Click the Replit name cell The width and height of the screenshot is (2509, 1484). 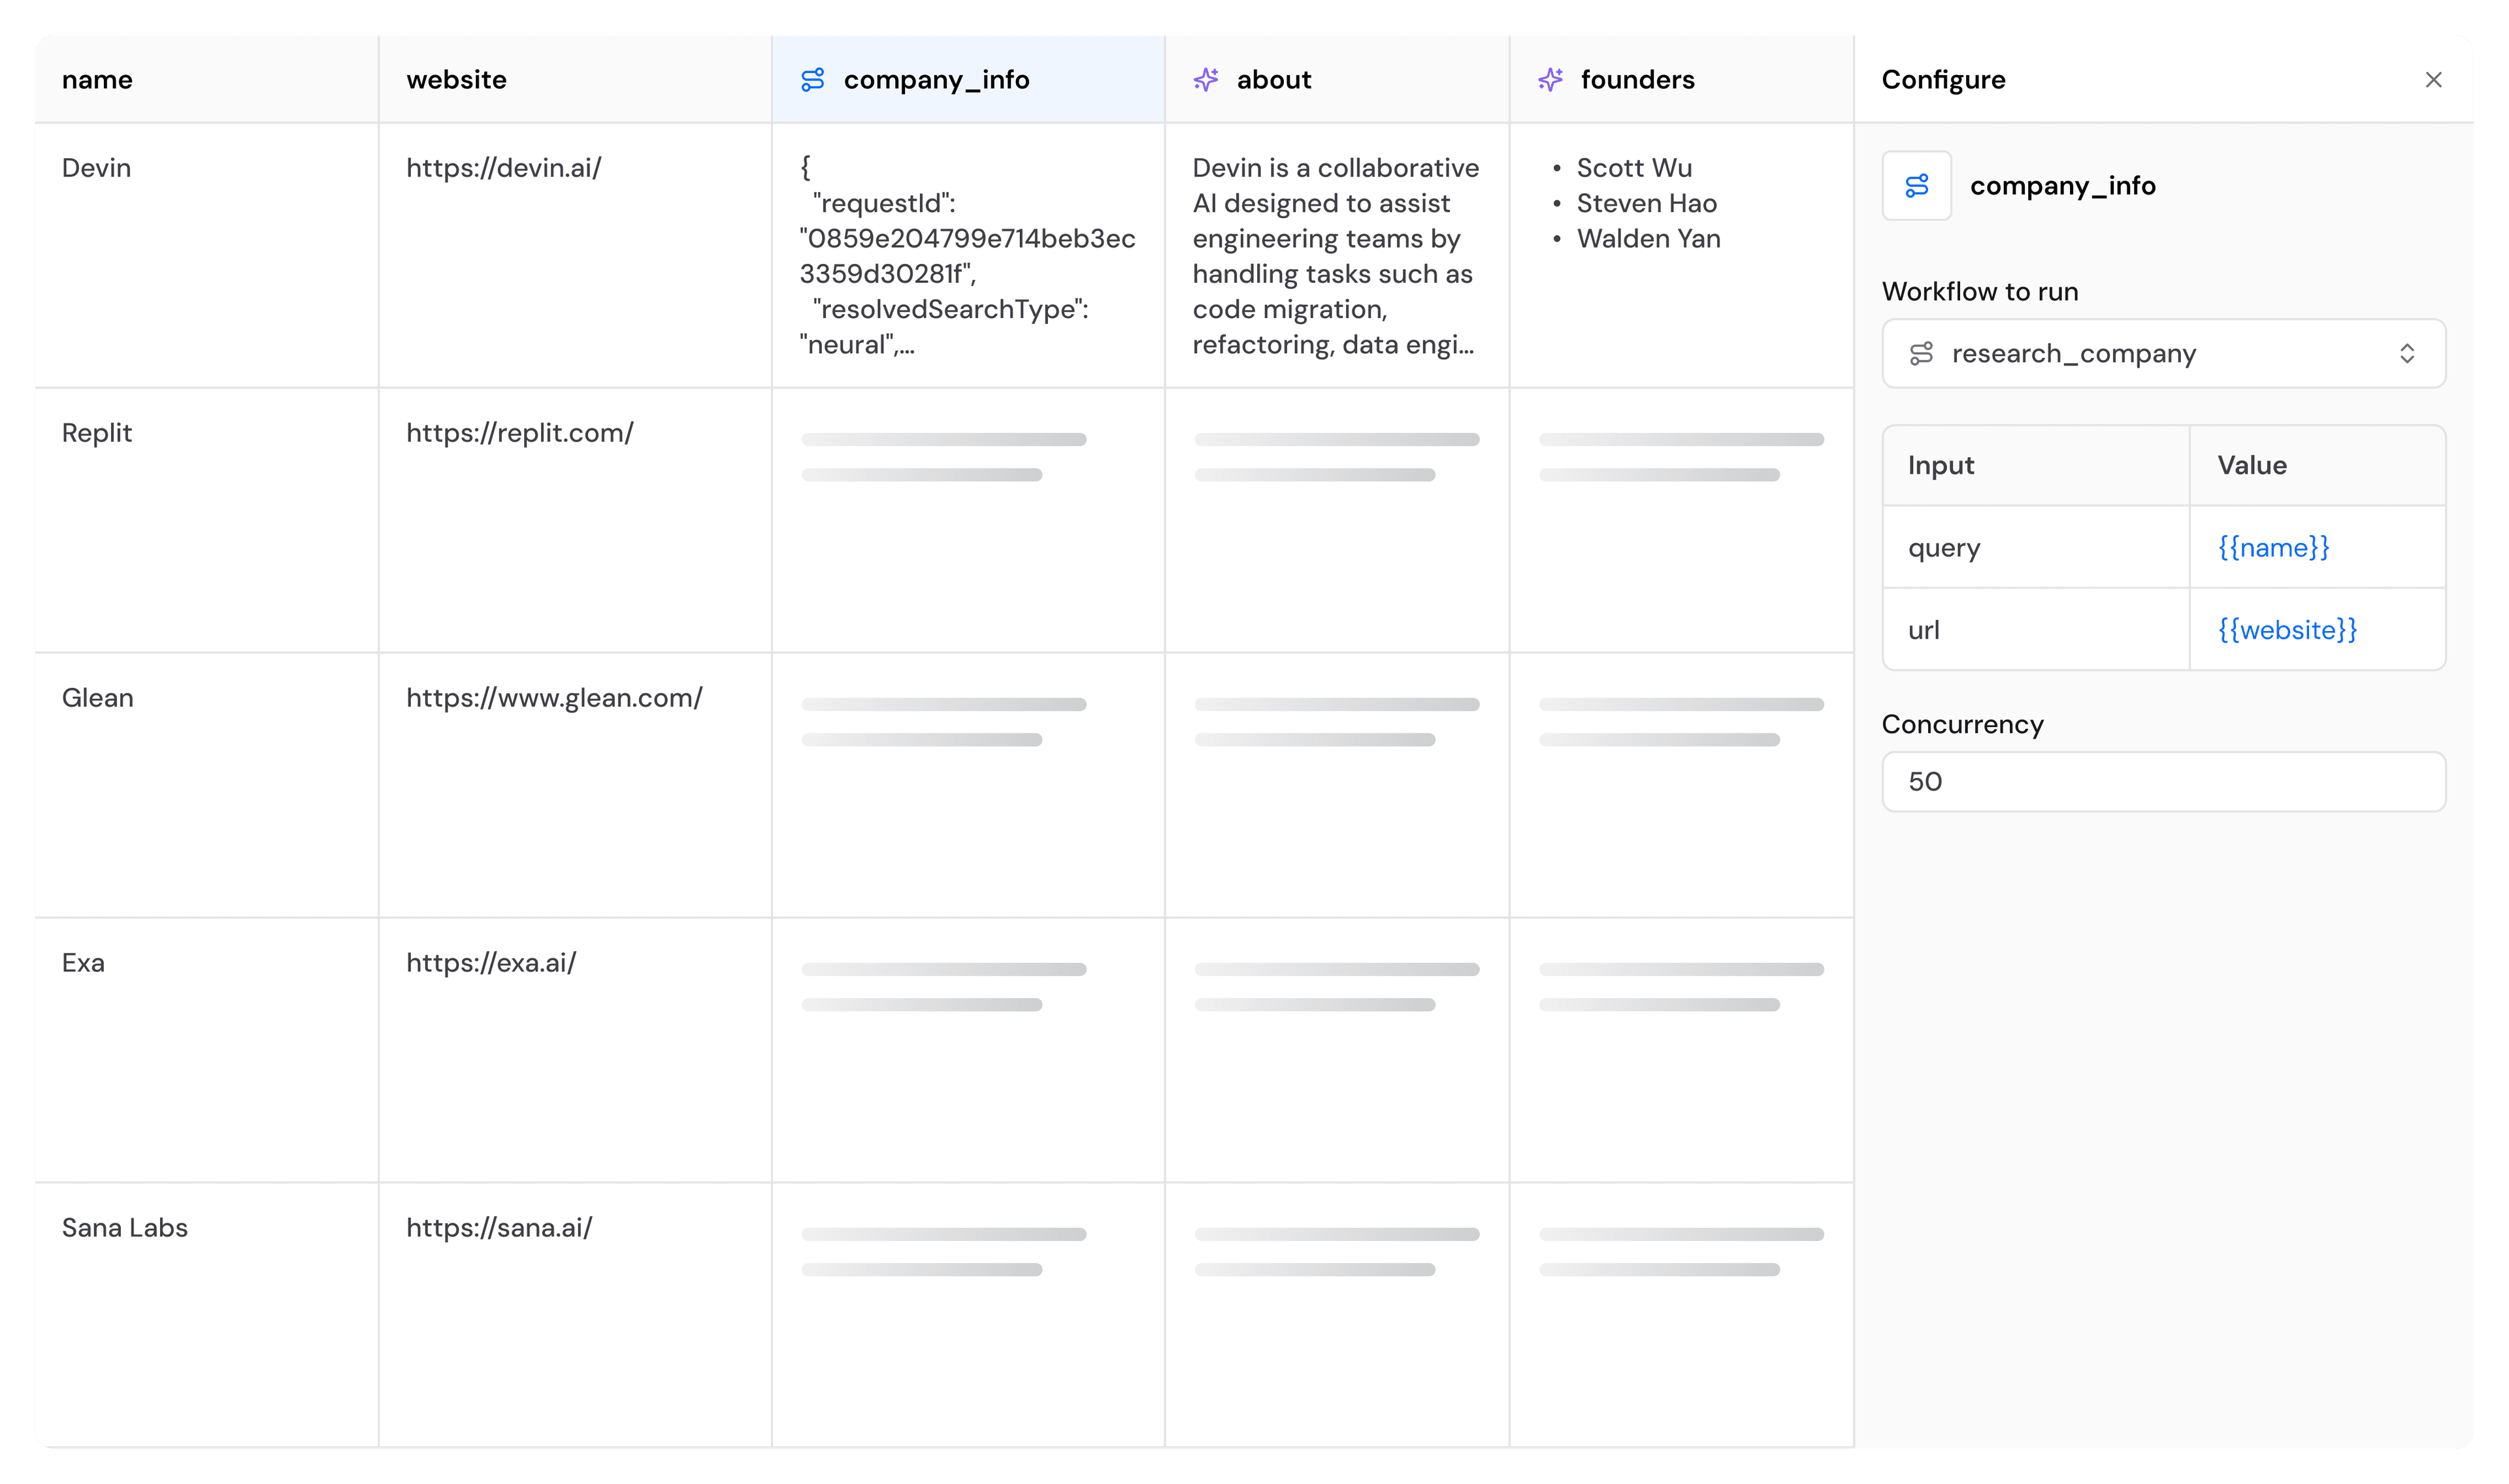pyautogui.click(x=206, y=521)
